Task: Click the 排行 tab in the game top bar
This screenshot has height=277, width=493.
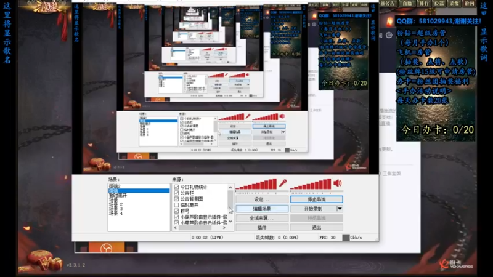Action: point(423,4)
